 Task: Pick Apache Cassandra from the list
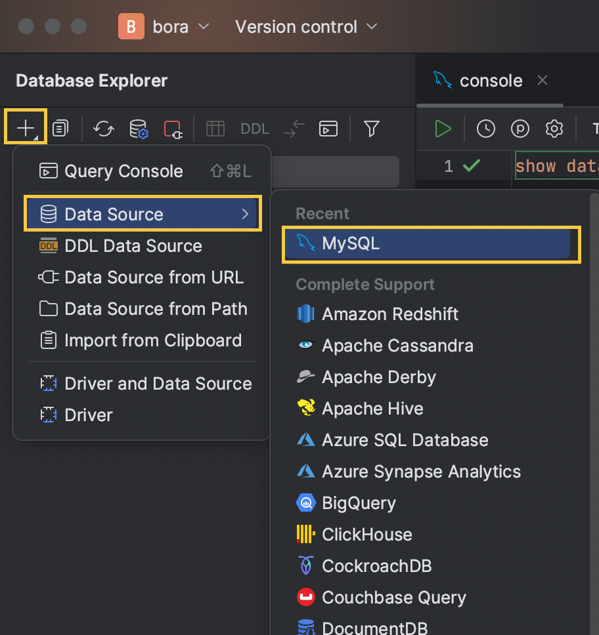[397, 346]
